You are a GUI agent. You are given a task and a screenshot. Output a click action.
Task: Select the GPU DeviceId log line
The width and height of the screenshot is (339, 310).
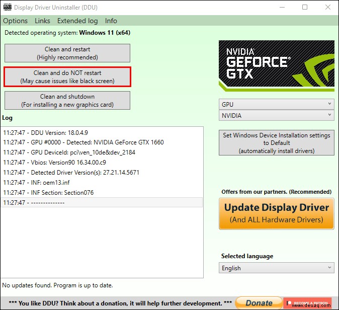tap(102, 152)
